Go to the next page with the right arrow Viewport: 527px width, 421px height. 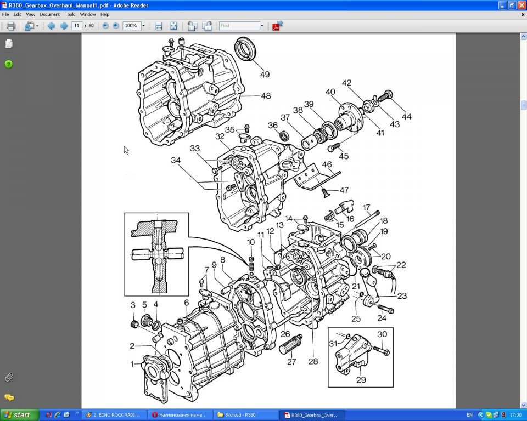click(x=64, y=26)
